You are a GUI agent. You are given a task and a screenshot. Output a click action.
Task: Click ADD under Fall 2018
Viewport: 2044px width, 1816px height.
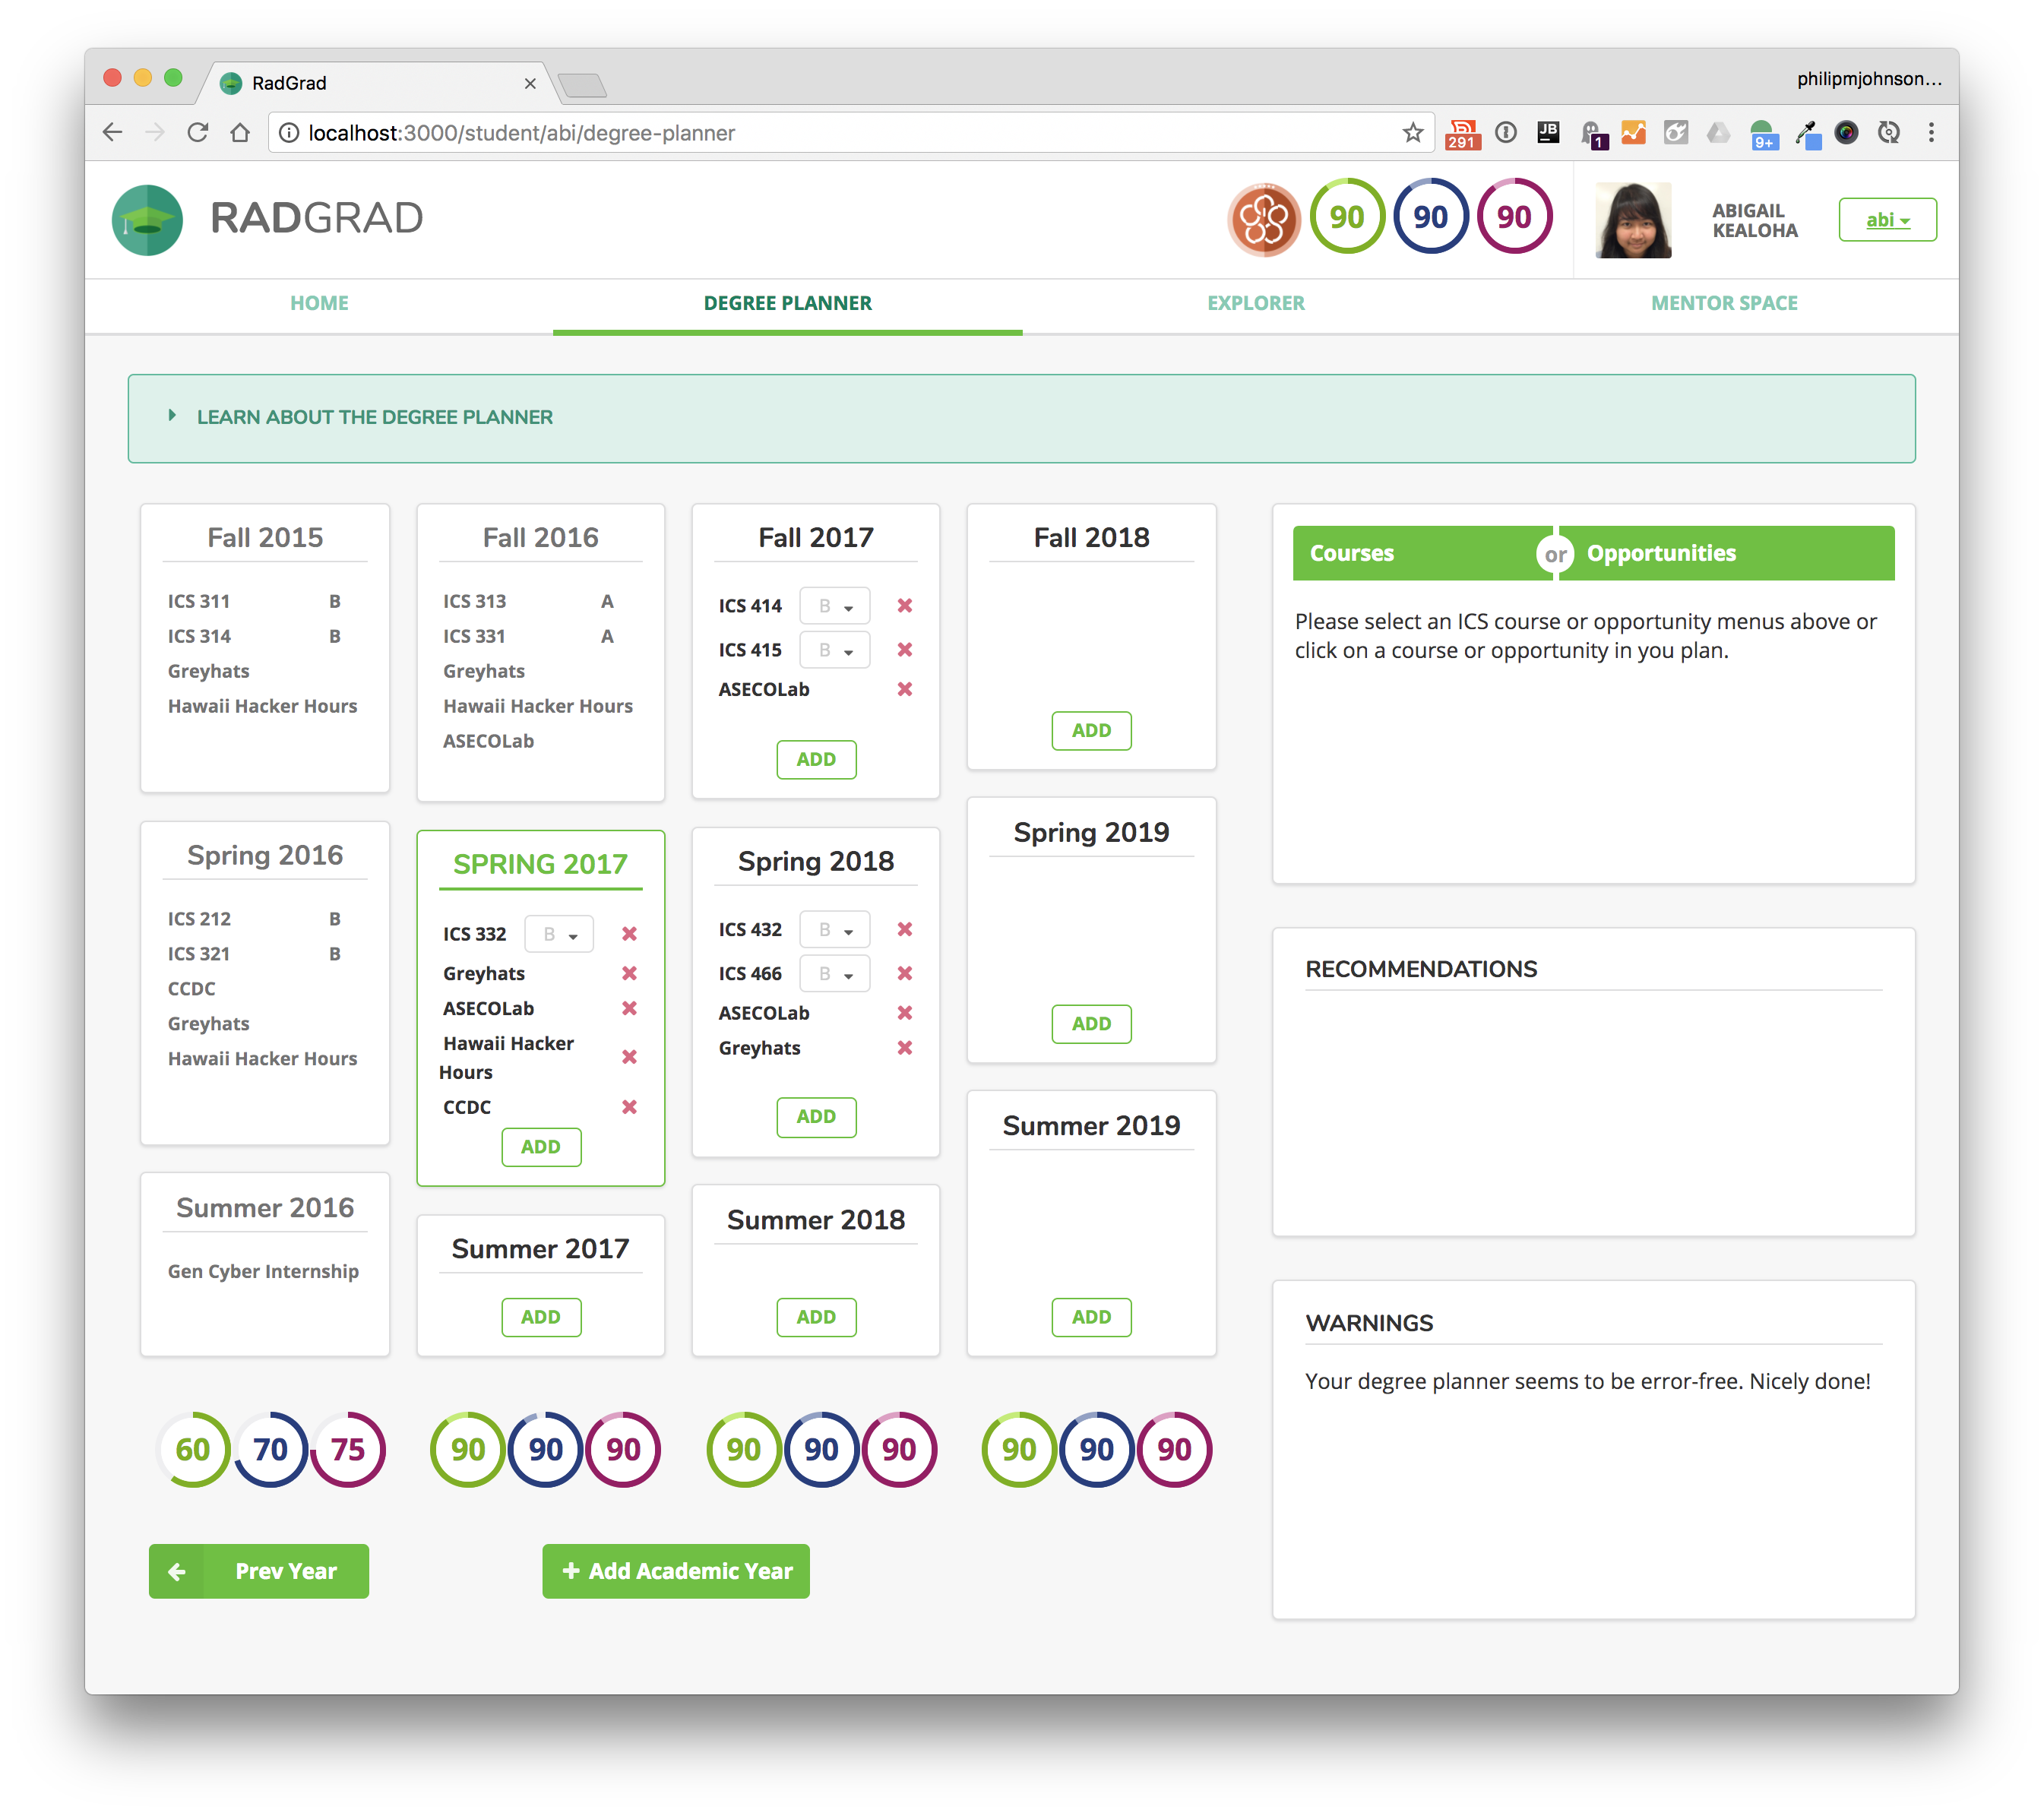point(1091,731)
